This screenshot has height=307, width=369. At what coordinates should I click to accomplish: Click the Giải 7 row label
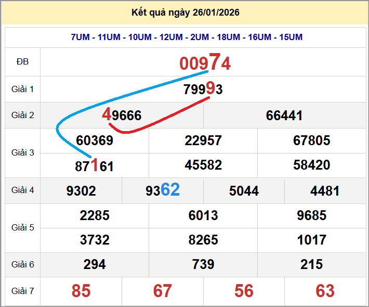22,291
